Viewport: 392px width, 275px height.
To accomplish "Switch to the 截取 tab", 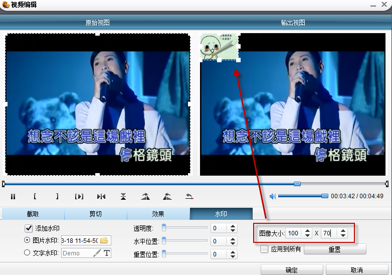I will (x=33, y=214).
